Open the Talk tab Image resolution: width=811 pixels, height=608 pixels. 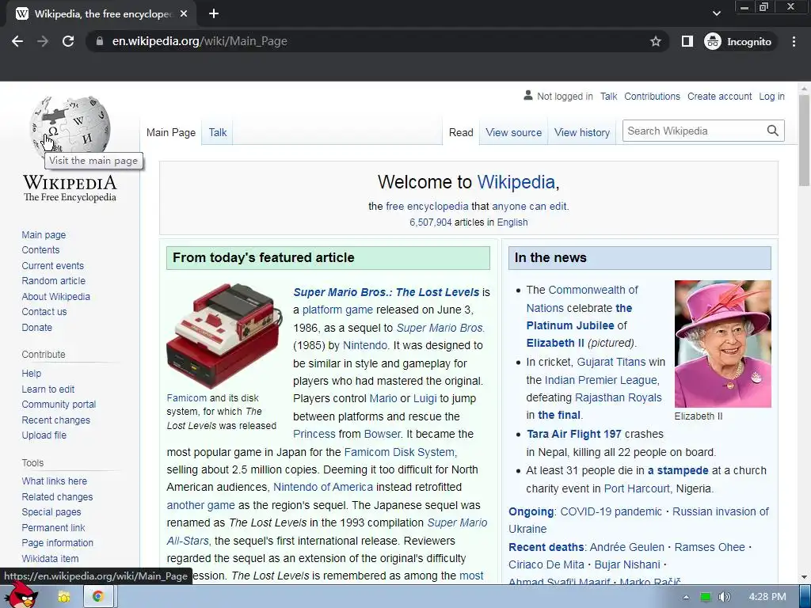pos(218,132)
